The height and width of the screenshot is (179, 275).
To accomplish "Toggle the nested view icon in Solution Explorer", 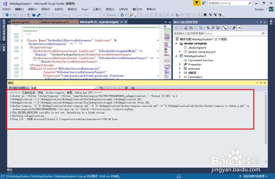I will click(225, 28).
